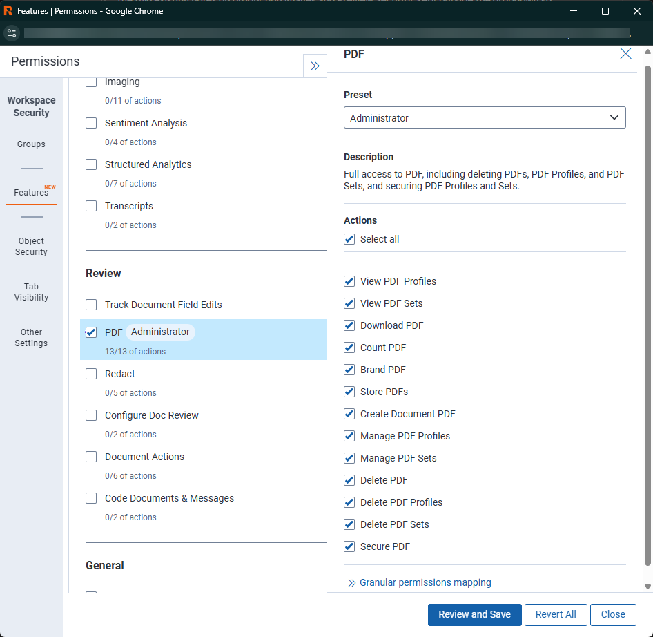Screen dimensions: 653x637
Task: Click the Workspace Security heading
Action: [31, 106]
